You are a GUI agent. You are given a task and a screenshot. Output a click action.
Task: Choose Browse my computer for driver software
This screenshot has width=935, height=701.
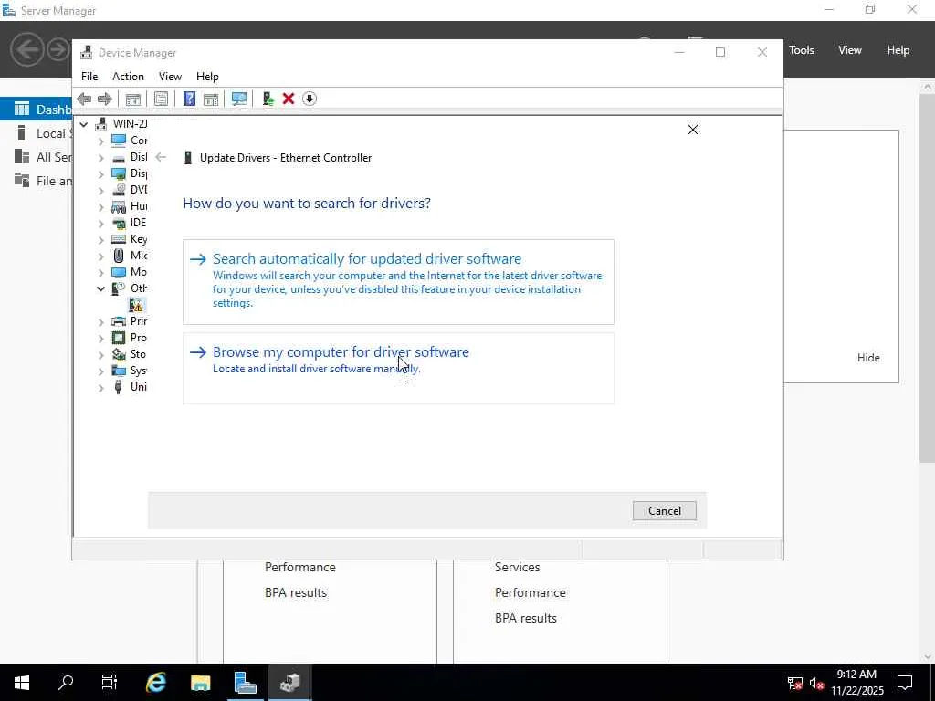coord(398,369)
